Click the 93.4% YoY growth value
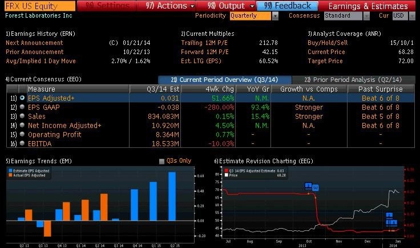The height and width of the screenshot is (248, 420). click(x=260, y=108)
